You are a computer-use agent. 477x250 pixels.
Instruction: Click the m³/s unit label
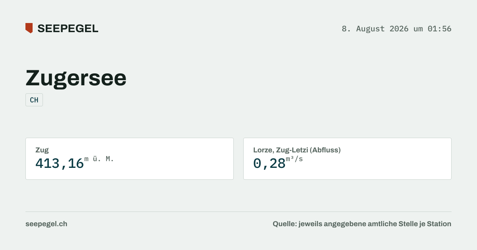(295, 159)
